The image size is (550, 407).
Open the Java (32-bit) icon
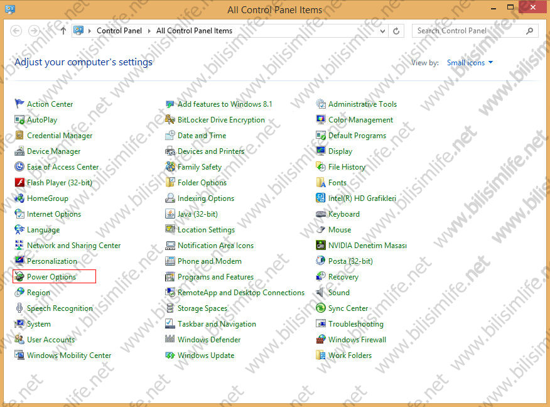[170, 214]
